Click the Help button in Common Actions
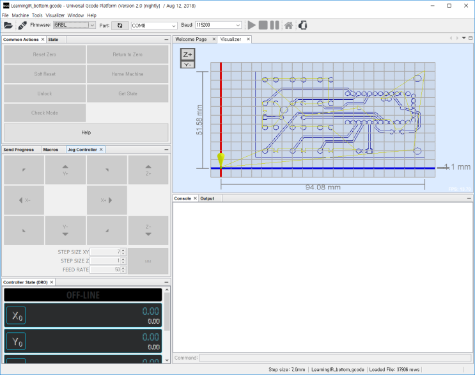 pyautogui.click(x=86, y=132)
